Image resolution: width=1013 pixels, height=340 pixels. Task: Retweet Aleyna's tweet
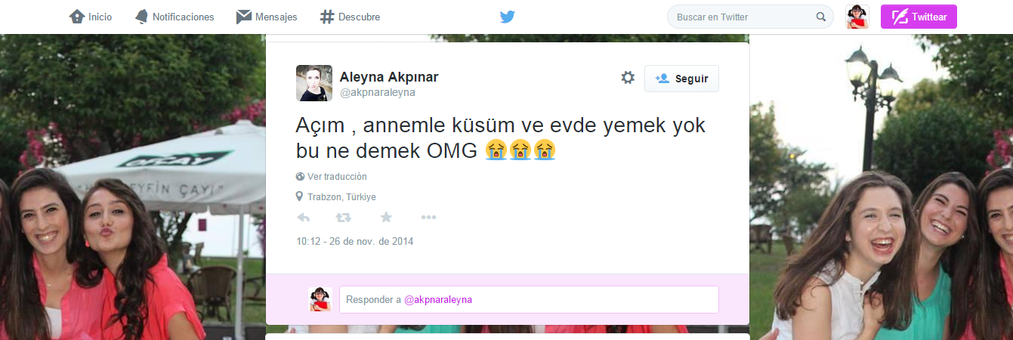344,218
